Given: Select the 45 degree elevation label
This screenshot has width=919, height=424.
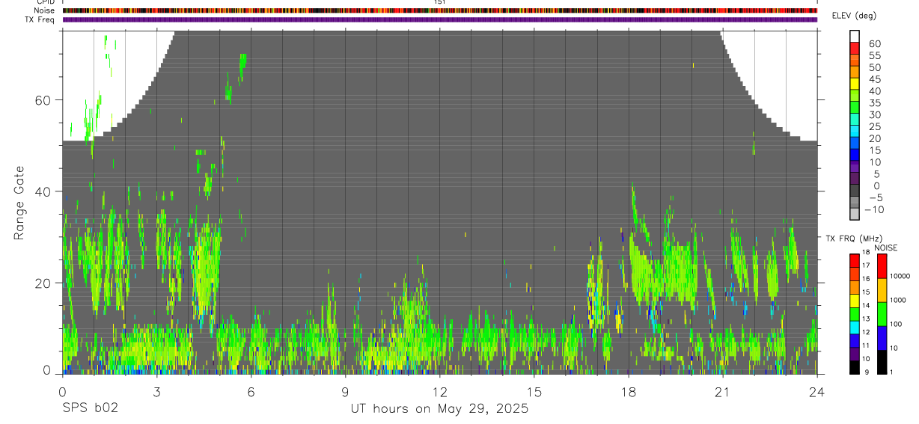Looking at the screenshot, I should 874,79.
